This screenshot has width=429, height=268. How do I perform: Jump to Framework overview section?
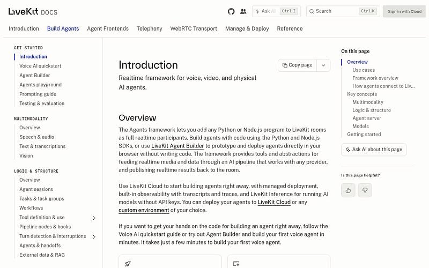coord(375,78)
